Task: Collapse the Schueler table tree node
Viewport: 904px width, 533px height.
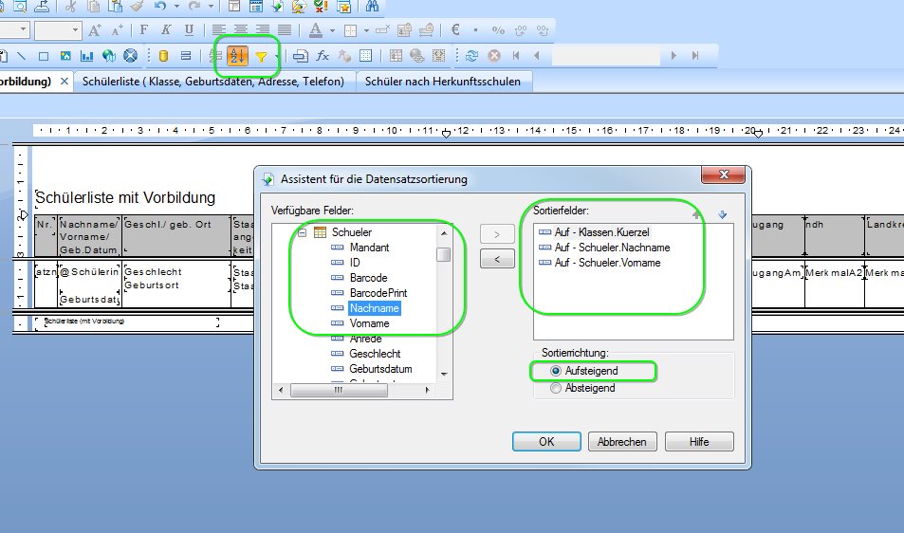Action: pyautogui.click(x=302, y=232)
